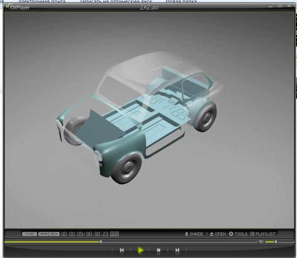
Task: Toggle the R repeat indicator
Action: pos(112,234)
